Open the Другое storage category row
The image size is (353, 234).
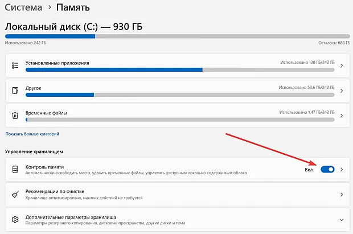coord(178,91)
